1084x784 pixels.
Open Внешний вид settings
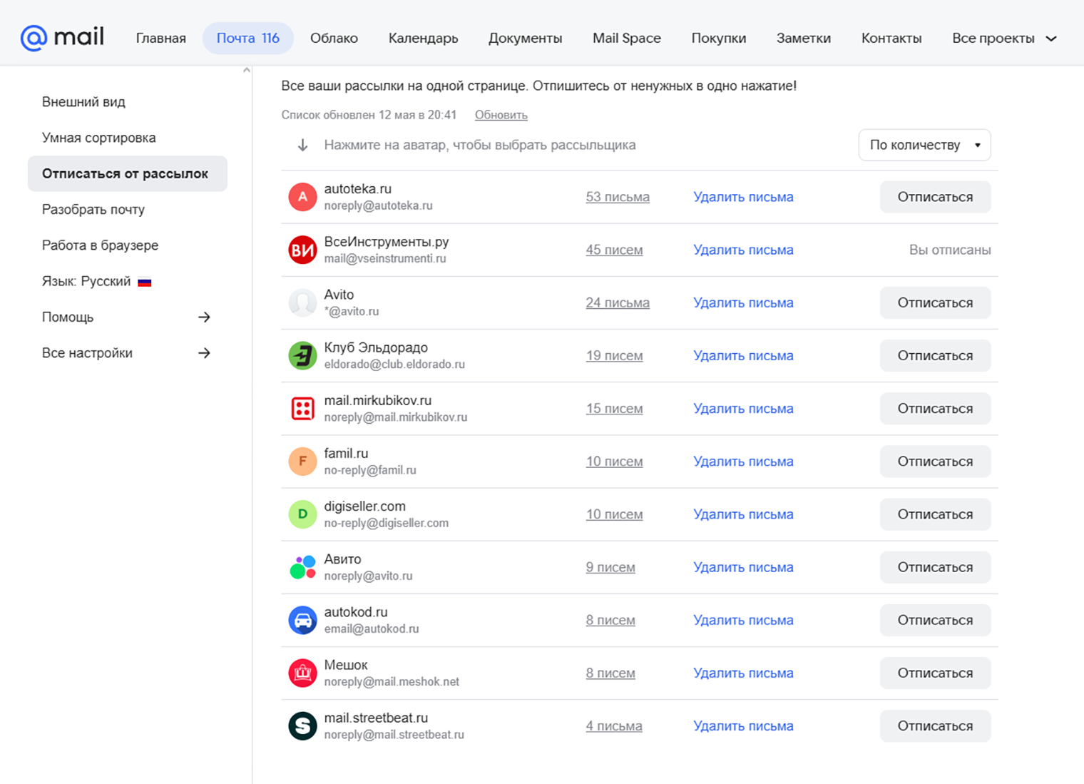click(x=83, y=102)
